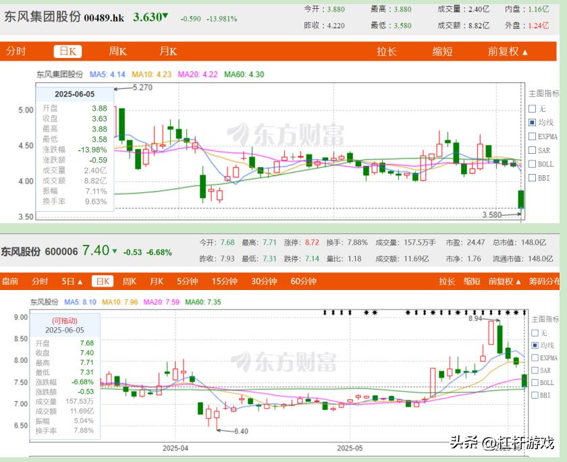
Task: Click the 8.94 high price marker
Action: (x=475, y=318)
